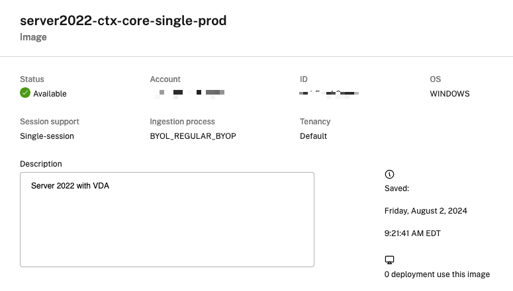Click the Single-session value
The width and height of the screenshot is (513, 291).
point(47,136)
